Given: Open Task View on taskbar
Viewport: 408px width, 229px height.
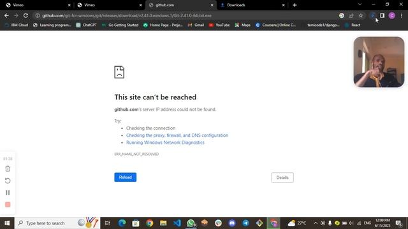Looking at the screenshot, I should pyautogui.click(x=107, y=223).
